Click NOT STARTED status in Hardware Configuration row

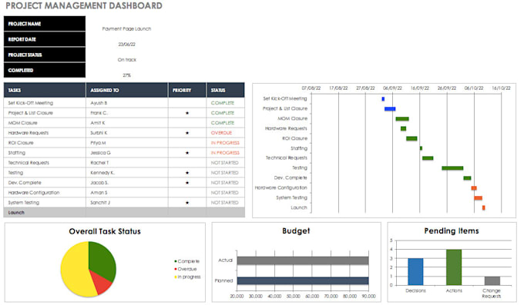[x=226, y=193]
